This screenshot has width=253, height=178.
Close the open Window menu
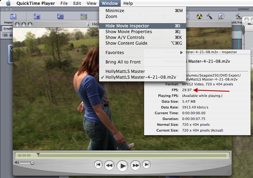coord(110,3)
